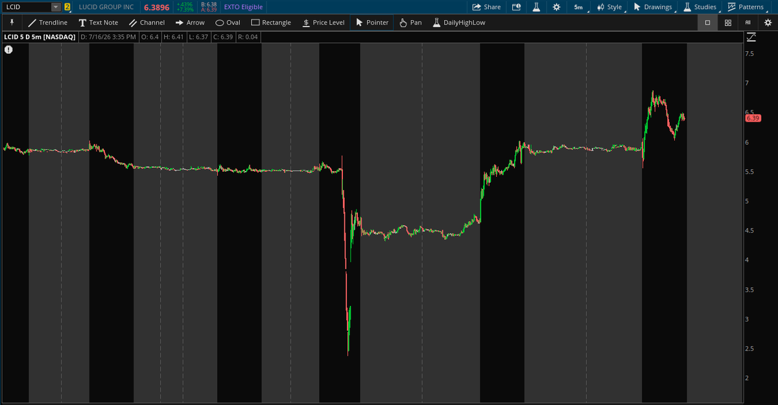Image resolution: width=778 pixels, height=405 pixels.
Task: Click the LUCID GROUP INC company name
Action: [105, 7]
